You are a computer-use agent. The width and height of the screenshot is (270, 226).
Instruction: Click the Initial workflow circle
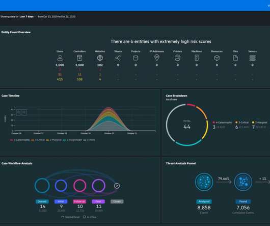(x=61, y=186)
